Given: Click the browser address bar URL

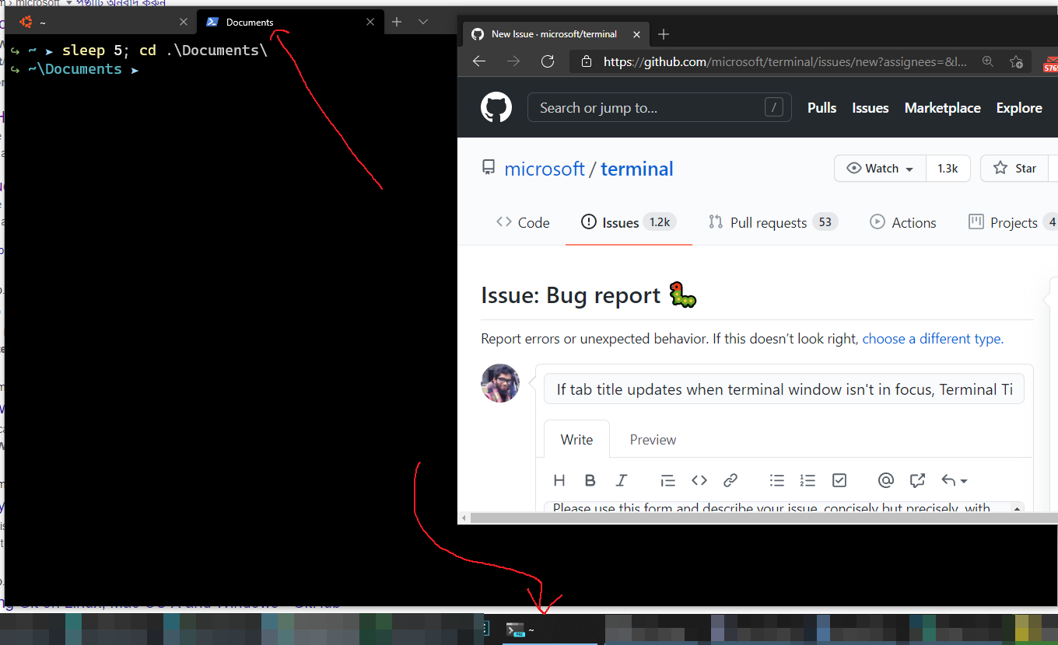Looking at the screenshot, I should click(785, 61).
